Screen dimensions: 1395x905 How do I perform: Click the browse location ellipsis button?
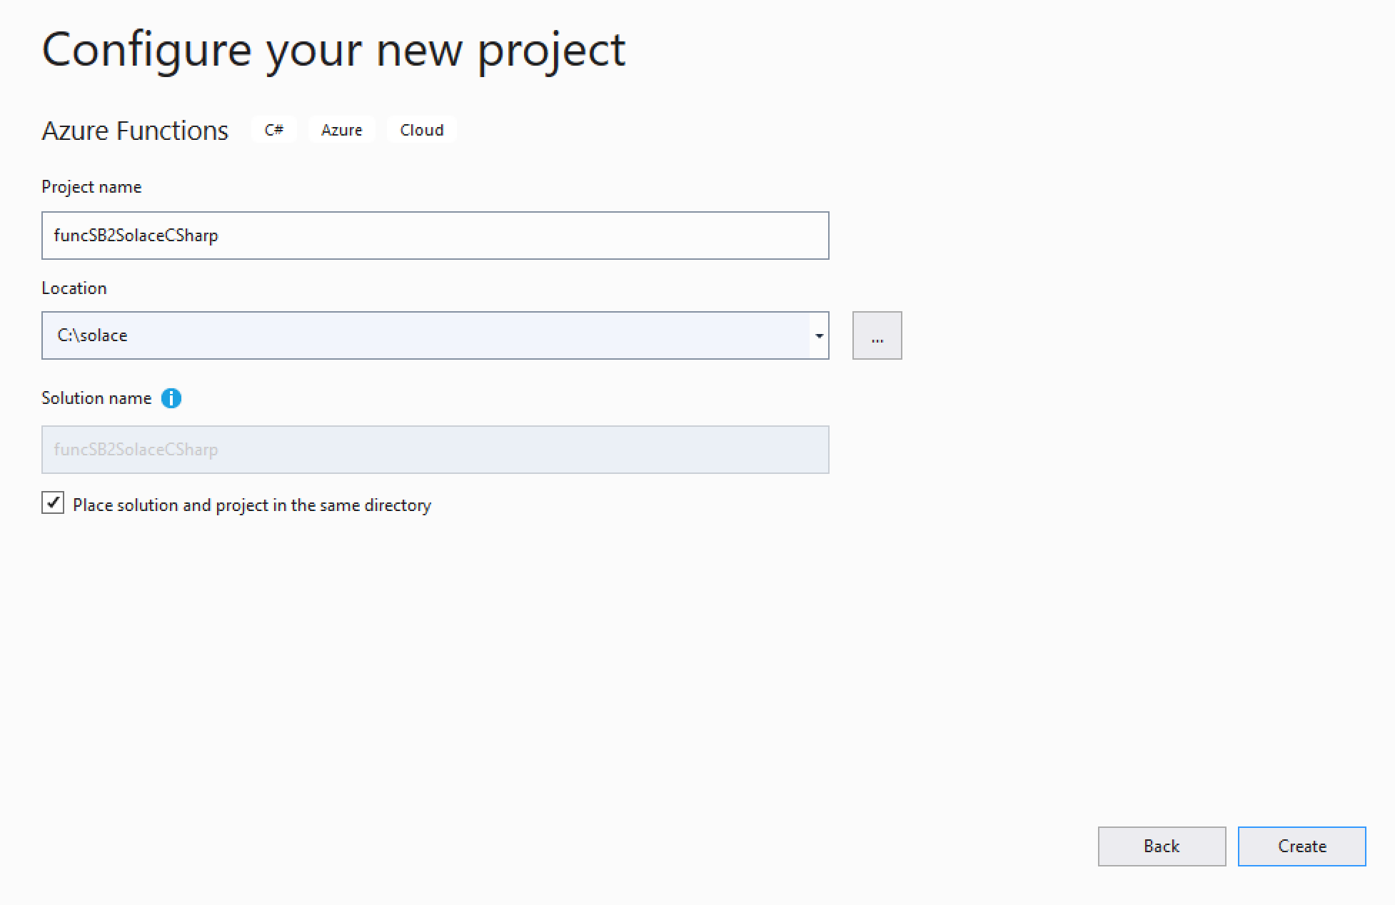[877, 335]
